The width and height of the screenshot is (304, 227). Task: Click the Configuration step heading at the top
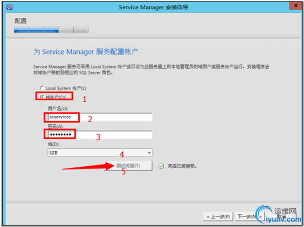[x=21, y=21]
